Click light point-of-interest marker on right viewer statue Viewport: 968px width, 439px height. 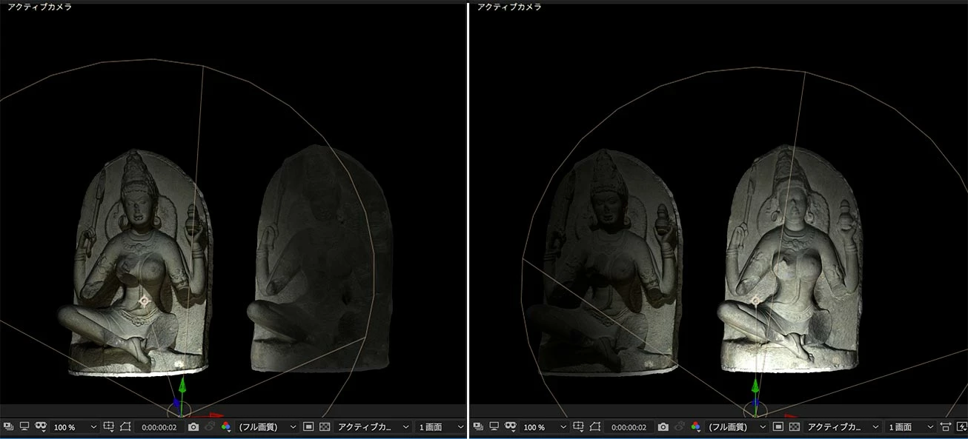point(755,301)
